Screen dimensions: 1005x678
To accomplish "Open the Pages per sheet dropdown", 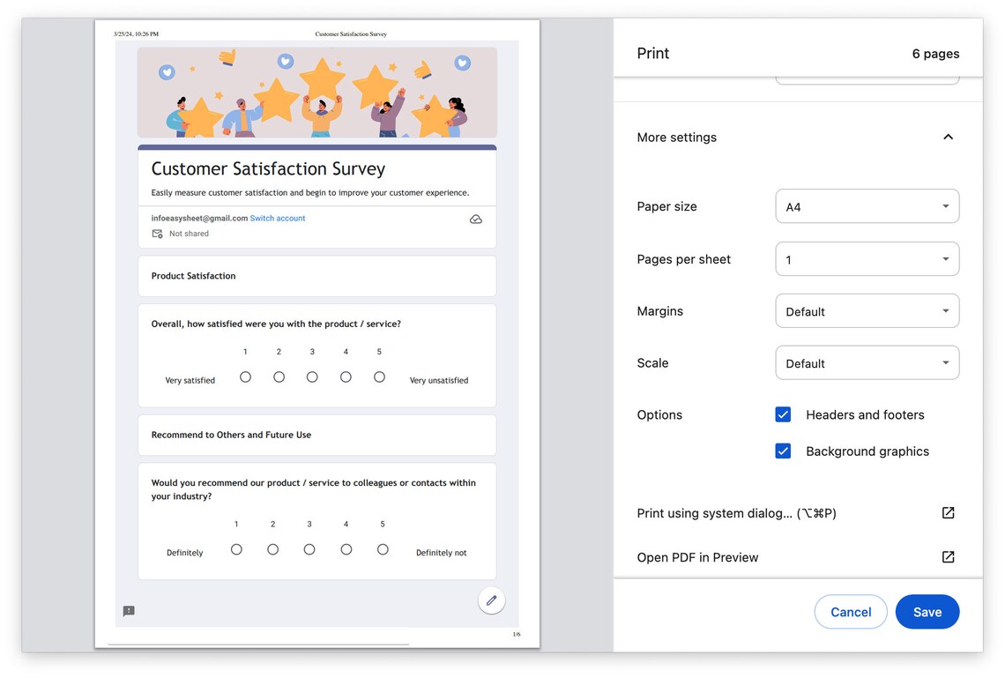I will pos(867,258).
